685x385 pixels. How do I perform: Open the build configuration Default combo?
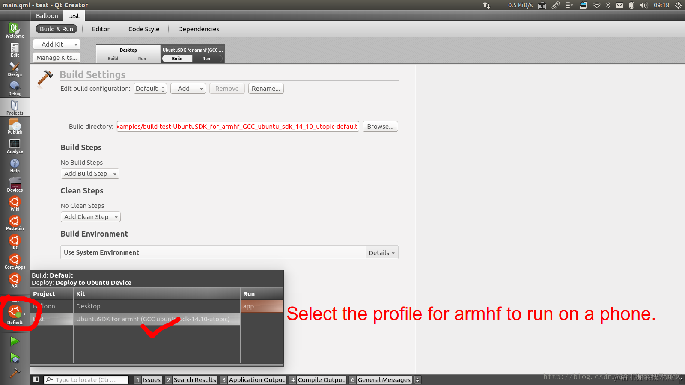[150, 89]
